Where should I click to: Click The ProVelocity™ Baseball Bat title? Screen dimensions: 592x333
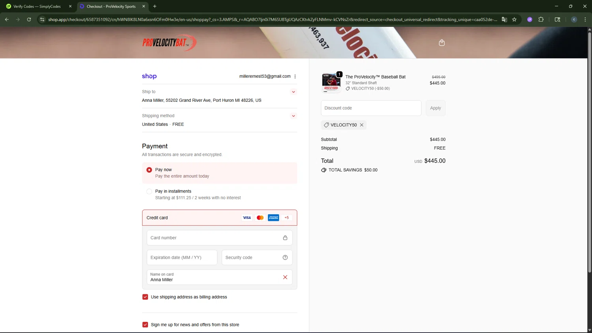coord(375,77)
